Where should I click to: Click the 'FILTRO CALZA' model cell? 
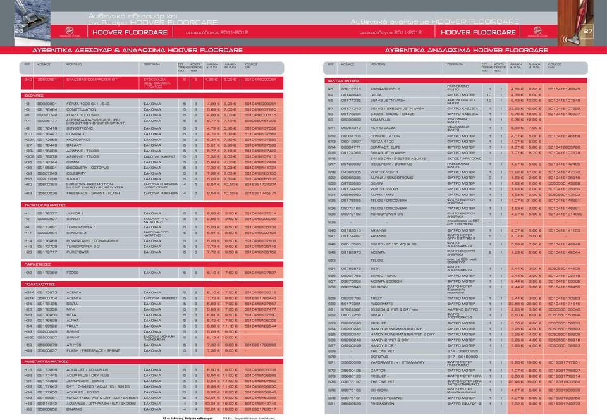coord(383,128)
